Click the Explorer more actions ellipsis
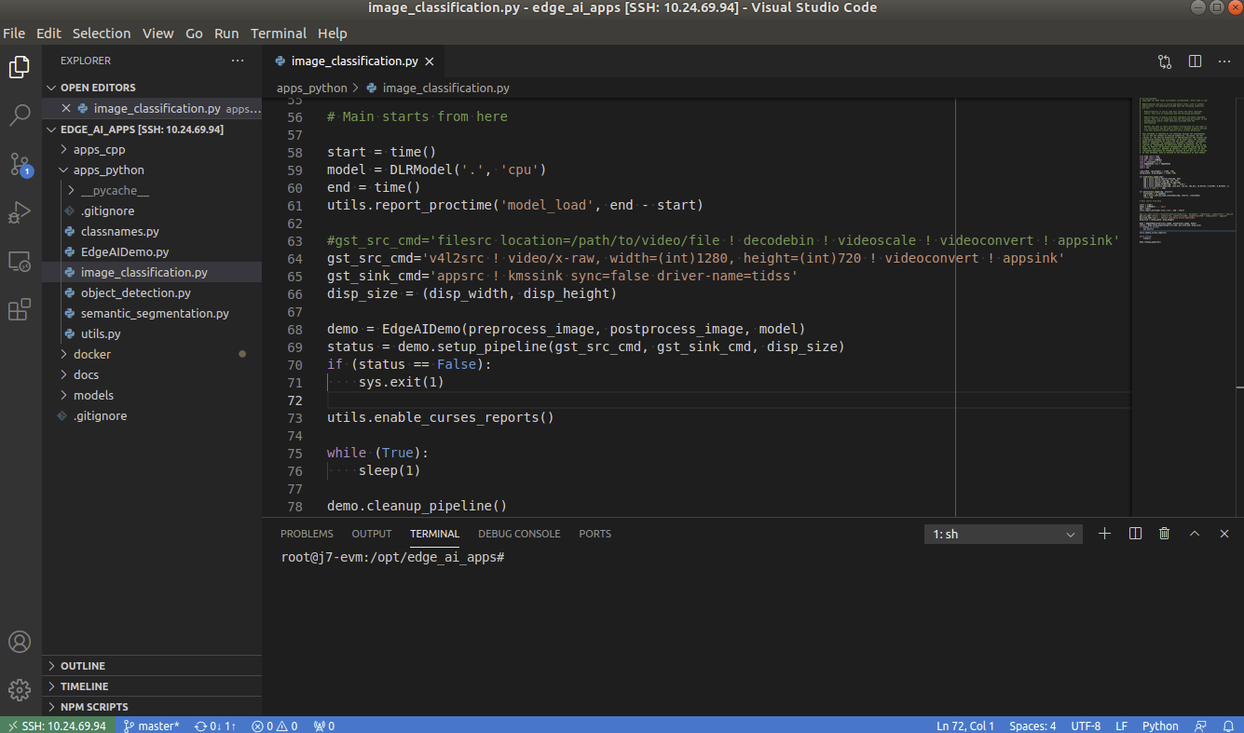This screenshot has height=733, width=1244. click(x=238, y=61)
